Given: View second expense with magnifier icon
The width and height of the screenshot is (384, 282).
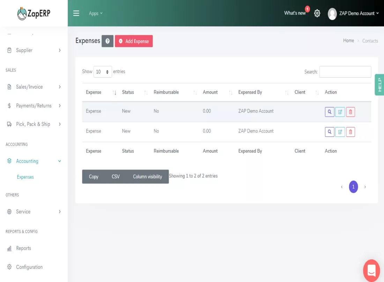Looking at the screenshot, I should click(x=330, y=132).
